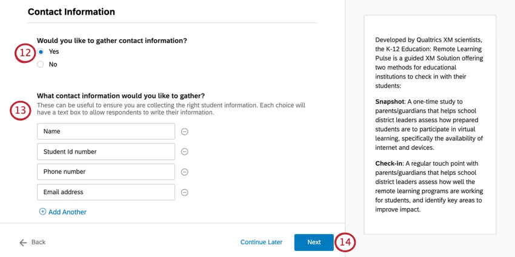Viewport: 515px width, 257px height.
Task: Click into the Student Id number field
Action: point(105,152)
